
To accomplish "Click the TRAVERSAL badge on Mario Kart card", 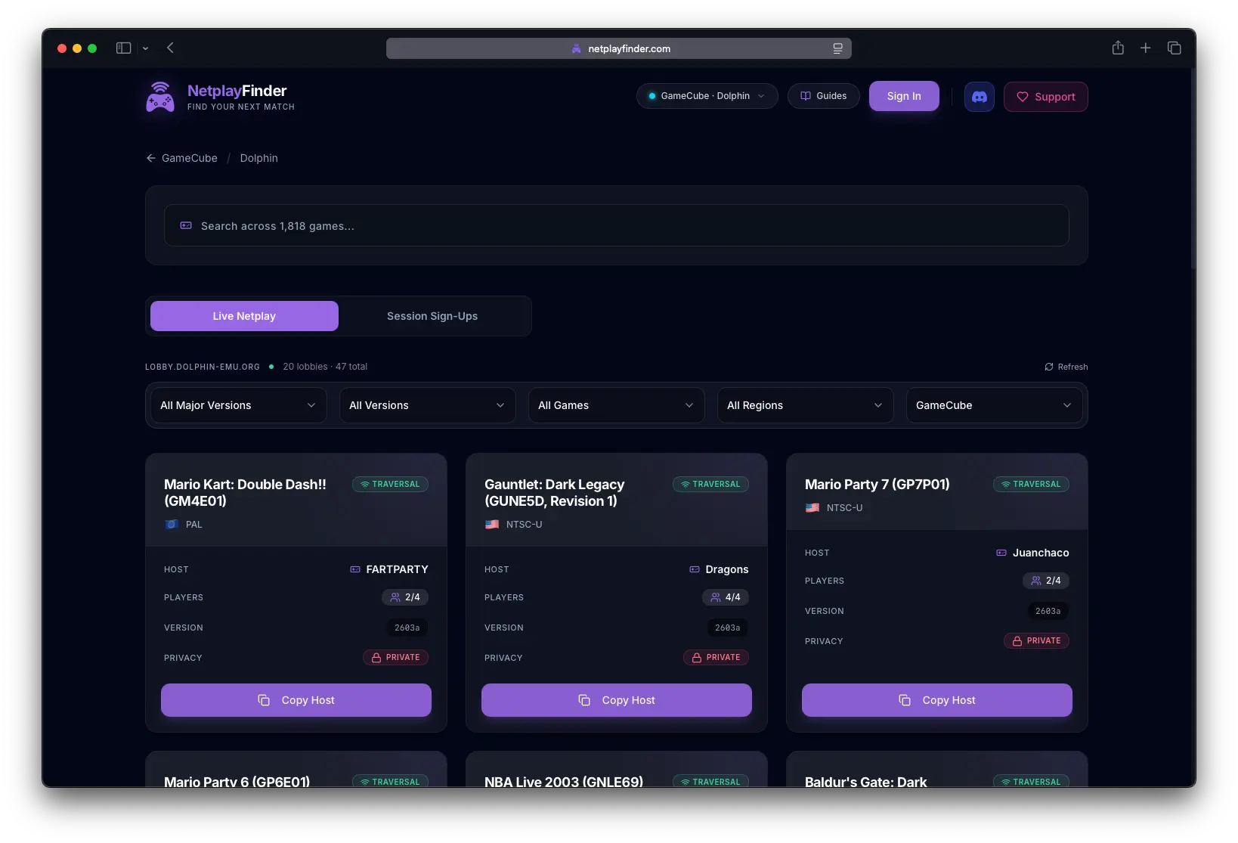I will click(x=390, y=484).
